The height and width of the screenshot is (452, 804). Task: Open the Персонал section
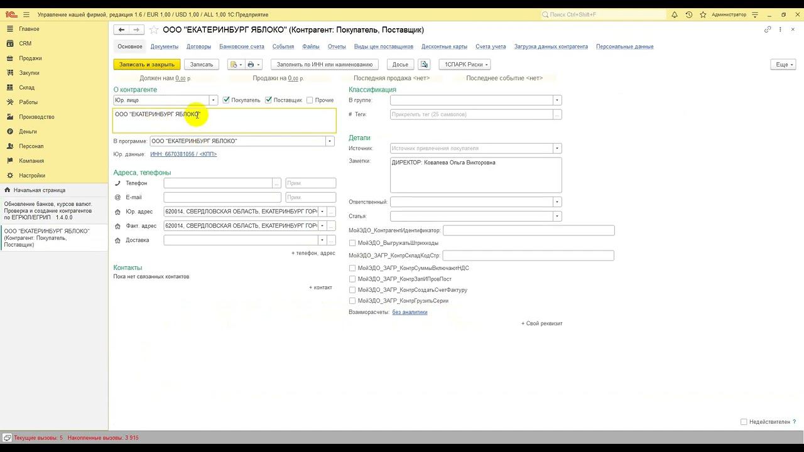[31, 146]
